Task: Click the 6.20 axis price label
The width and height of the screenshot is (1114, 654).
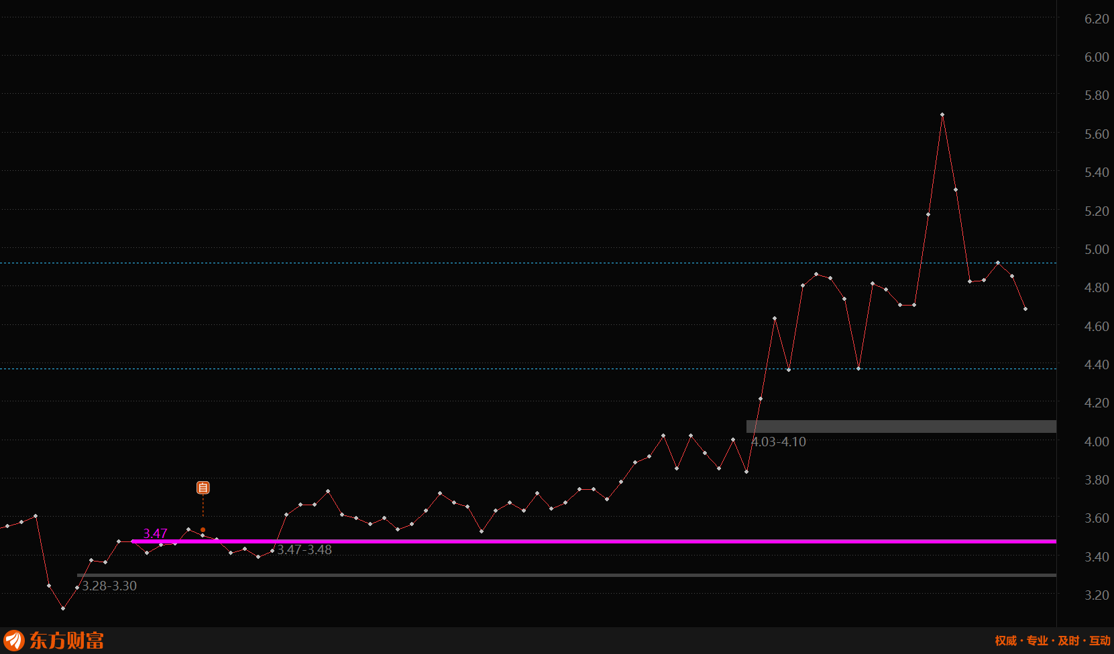Action: pos(1097,19)
